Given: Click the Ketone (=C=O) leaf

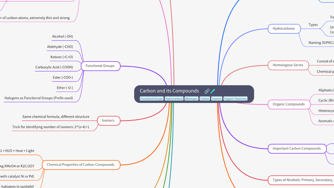Looking at the screenshot, I should point(62,57).
